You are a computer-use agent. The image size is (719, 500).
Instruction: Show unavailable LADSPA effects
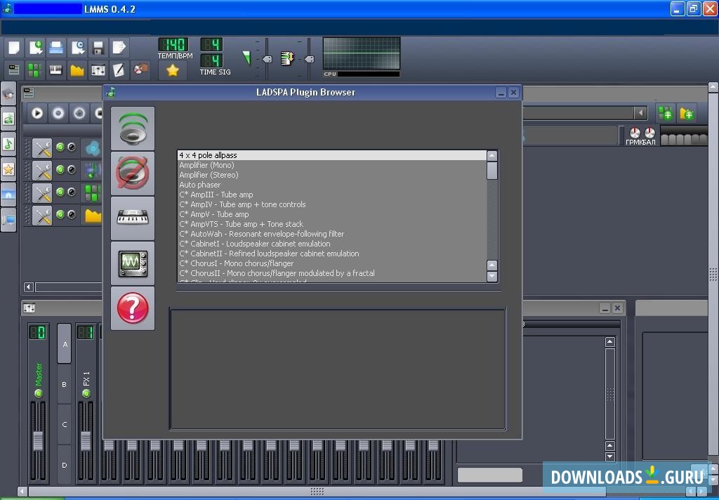click(133, 173)
